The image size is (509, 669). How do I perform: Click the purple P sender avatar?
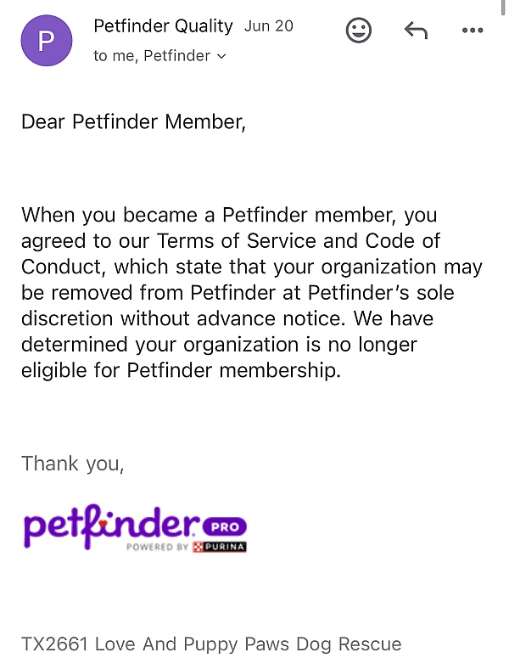pyautogui.click(x=47, y=41)
